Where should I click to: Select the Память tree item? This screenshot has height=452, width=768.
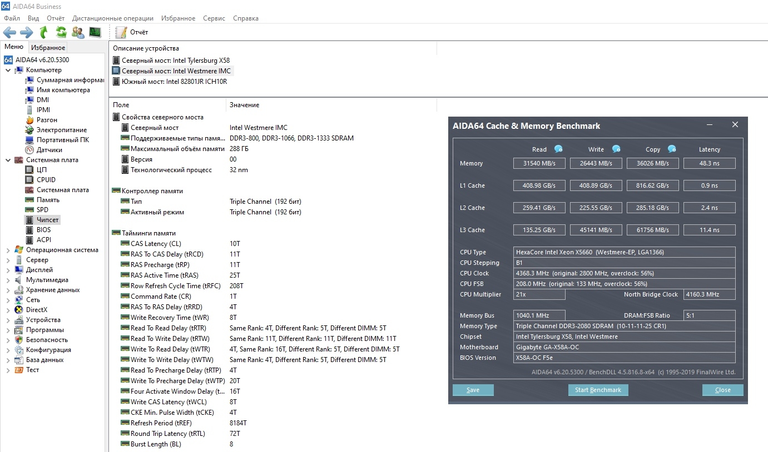[x=42, y=200]
